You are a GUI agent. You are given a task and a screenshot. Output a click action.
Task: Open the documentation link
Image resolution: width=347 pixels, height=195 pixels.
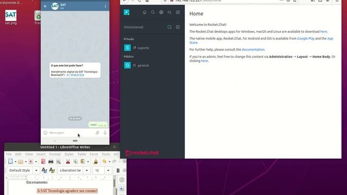coord(253,49)
